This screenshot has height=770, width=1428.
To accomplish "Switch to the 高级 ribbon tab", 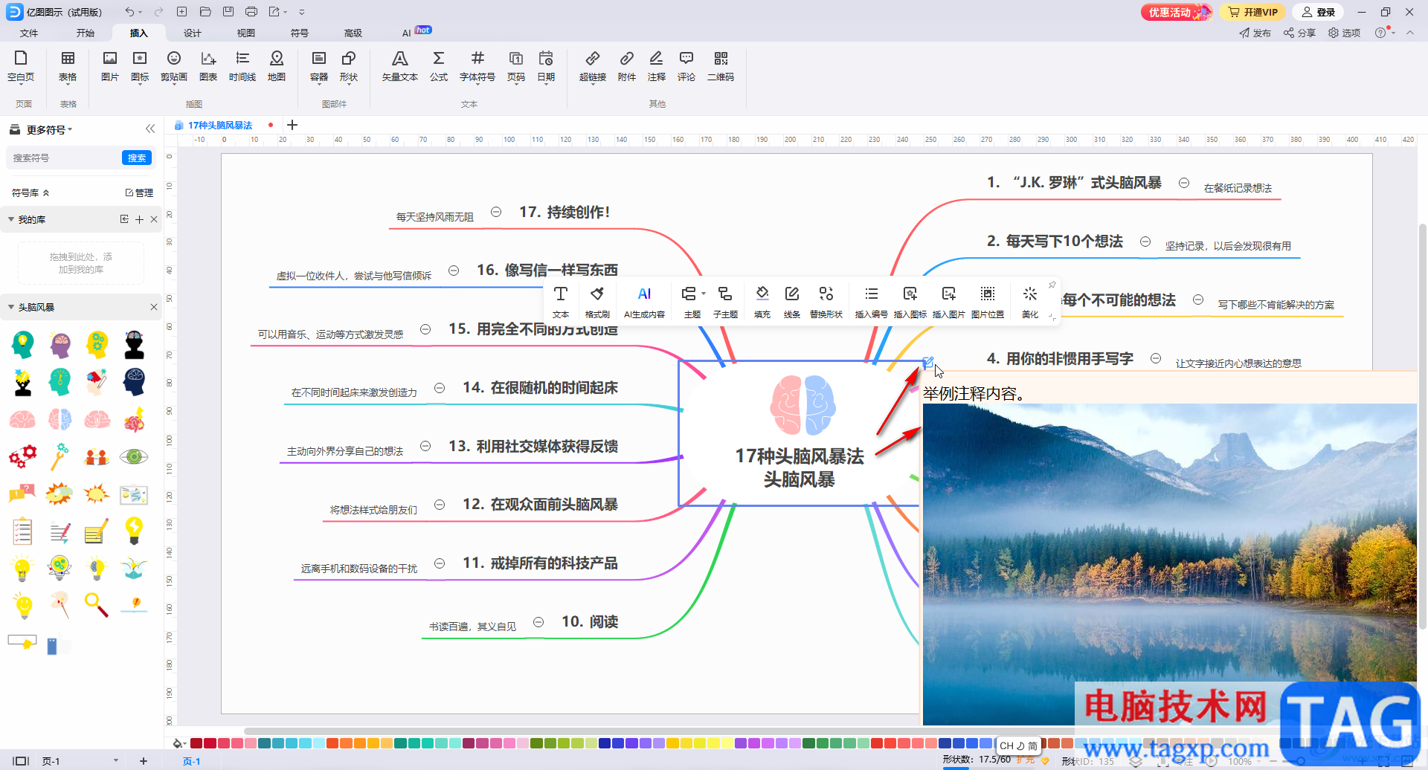I will click(x=353, y=33).
